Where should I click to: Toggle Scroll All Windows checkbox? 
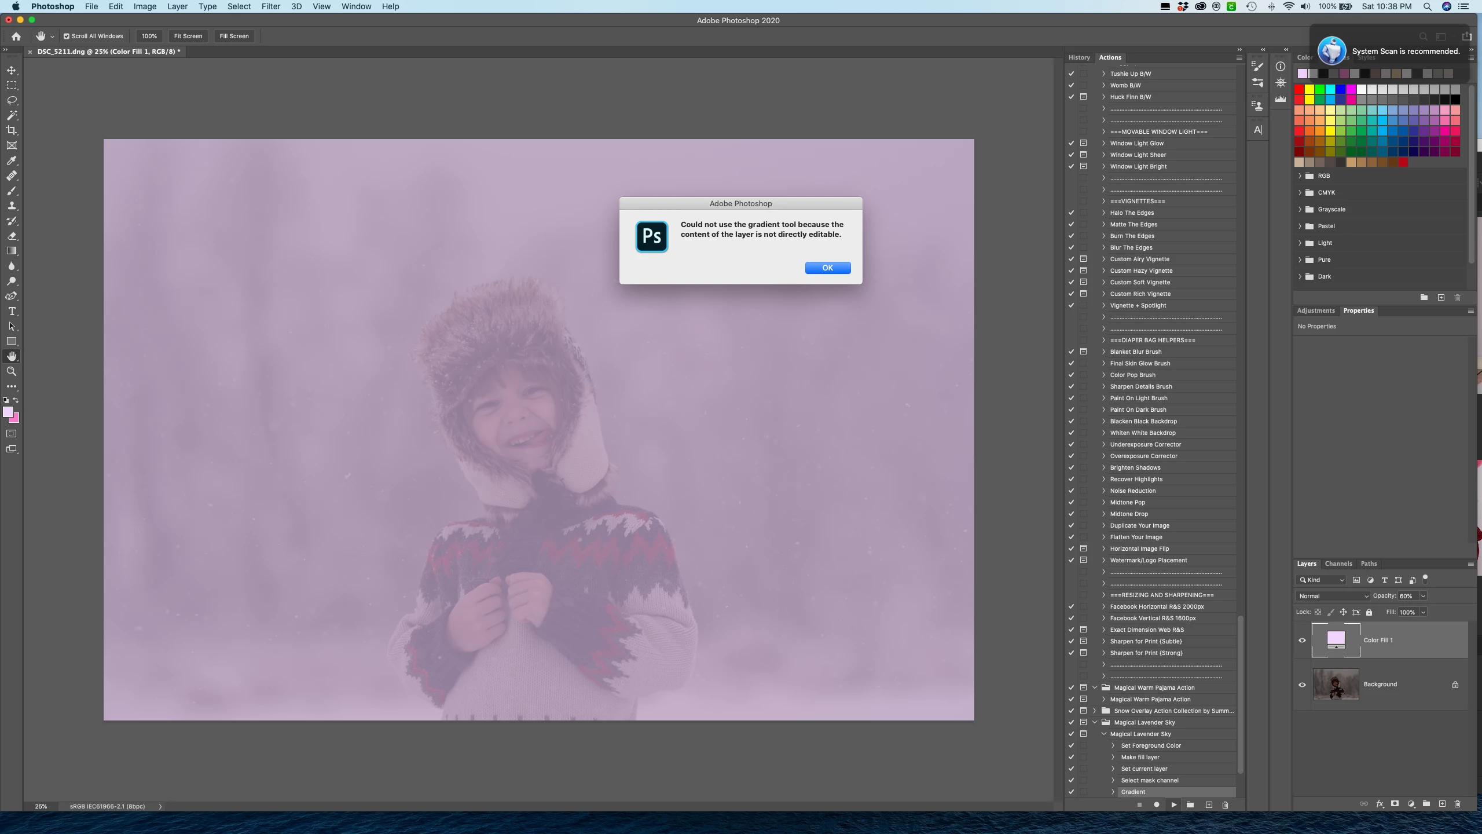click(67, 36)
